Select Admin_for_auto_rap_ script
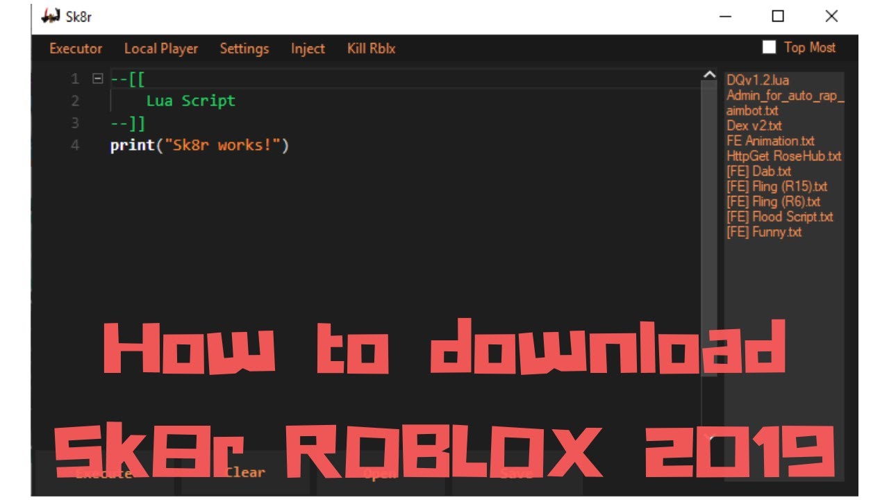The width and height of the screenshot is (889, 500). coord(786,95)
